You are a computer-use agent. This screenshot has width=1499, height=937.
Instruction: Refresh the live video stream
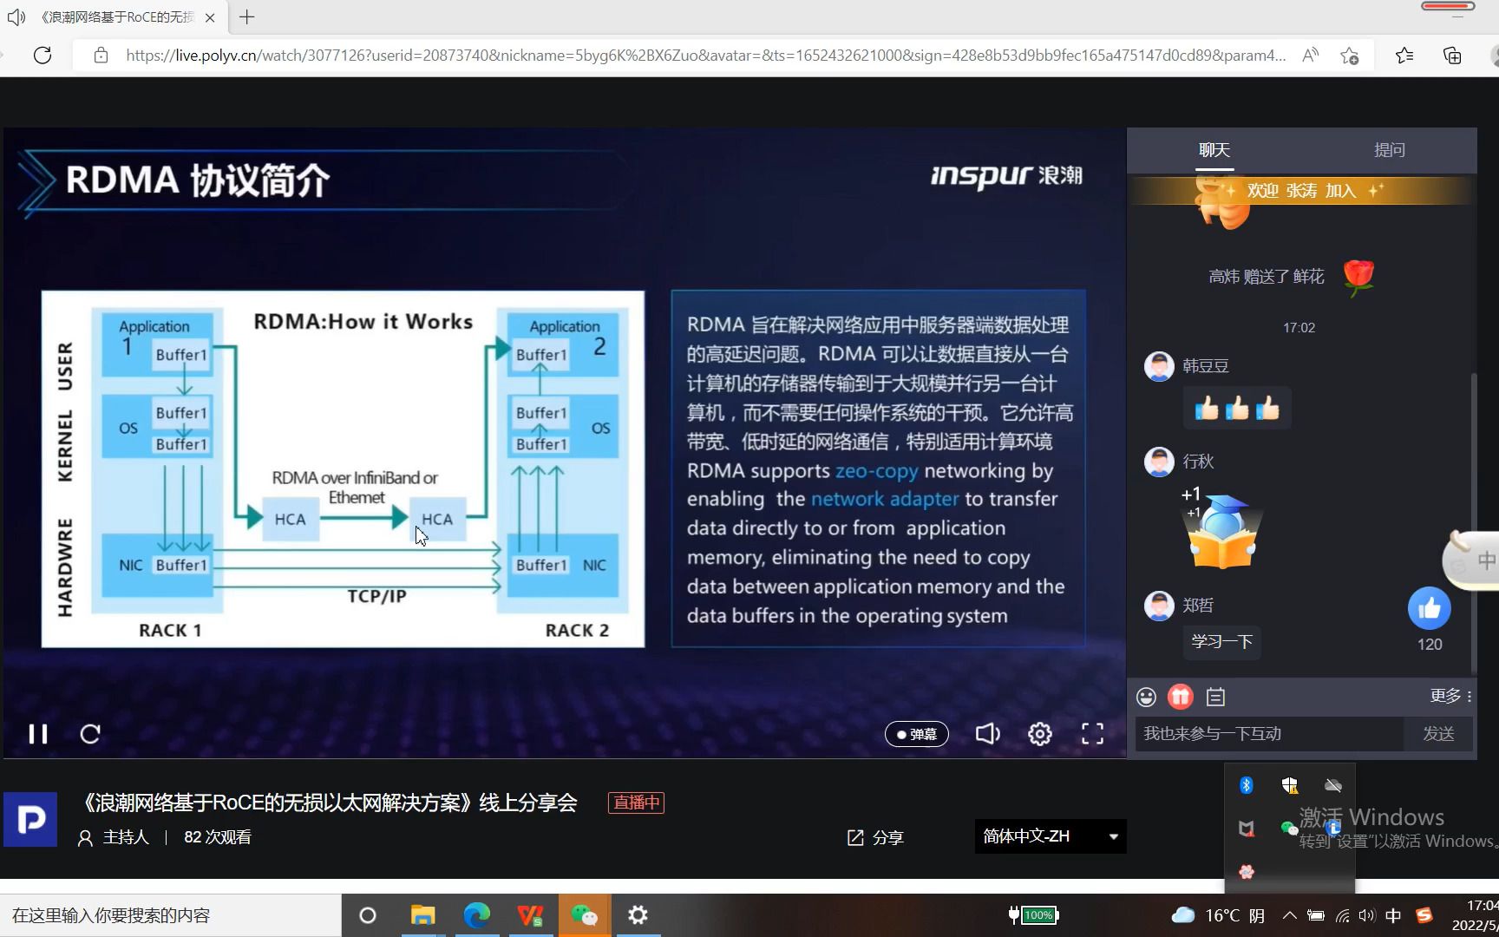pyautogui.click(x=90, y=734)
